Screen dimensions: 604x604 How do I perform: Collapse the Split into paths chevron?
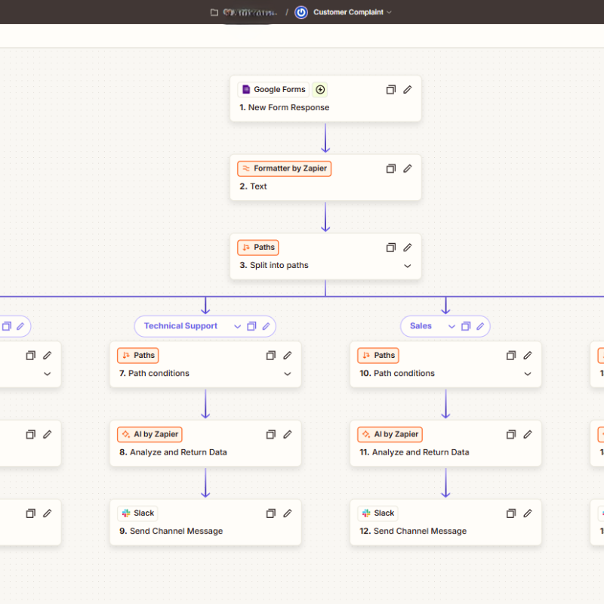pos(408,266)
